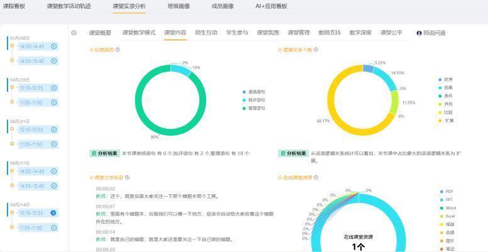Open the 04/17 14:00-14:45 session arrow
488x252 pixels.
(54, 171)
